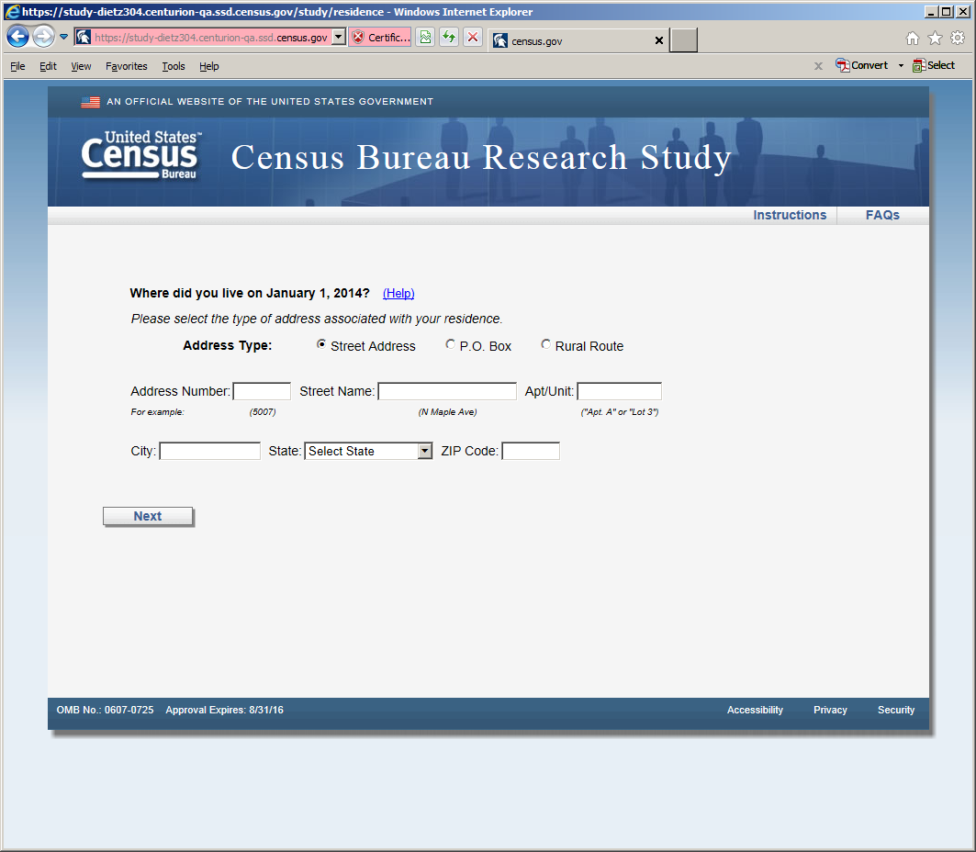Open the Favorites menu
Screen dimensions: 976x852
click(x=126, y=66)
